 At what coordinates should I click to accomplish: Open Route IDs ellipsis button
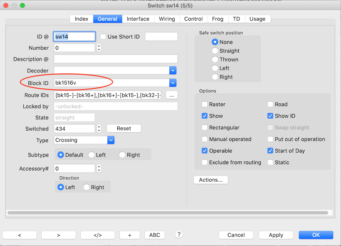[x=172, y=95]
